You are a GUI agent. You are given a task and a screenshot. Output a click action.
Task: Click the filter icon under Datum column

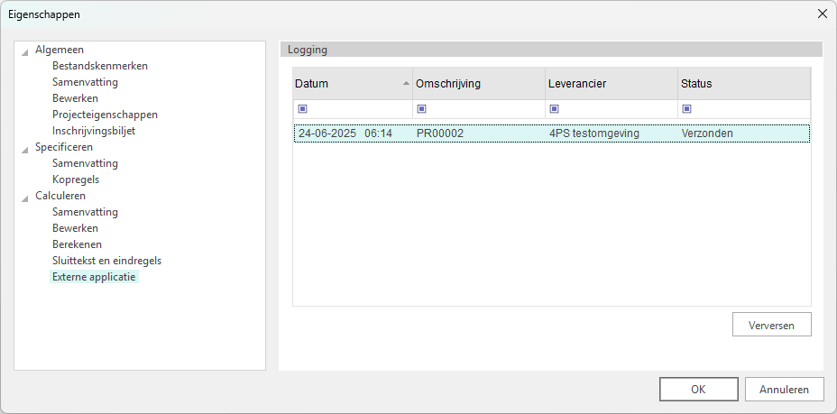click(302, 109)
